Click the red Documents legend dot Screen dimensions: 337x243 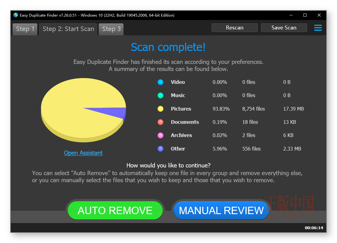pos(160,122)
